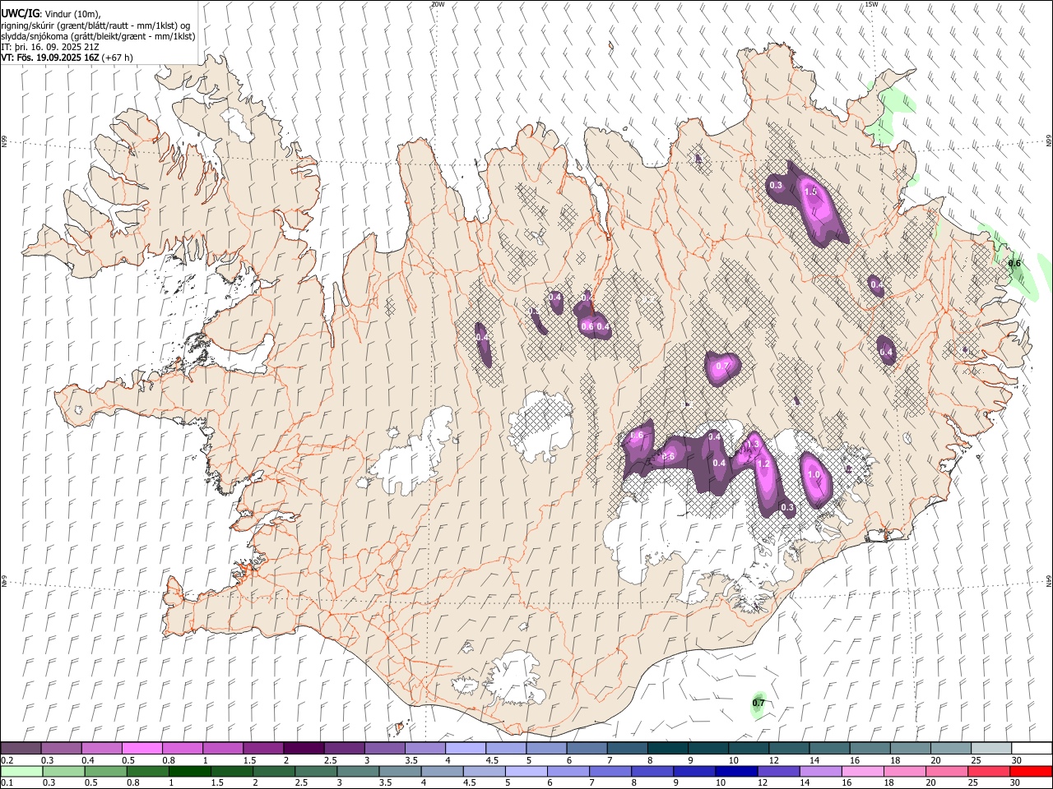1053x789 pixels.
Task: Click the 'VT: Fös. 19.09.2025 16Z (+67 h)' line
Action: point(67,58)
